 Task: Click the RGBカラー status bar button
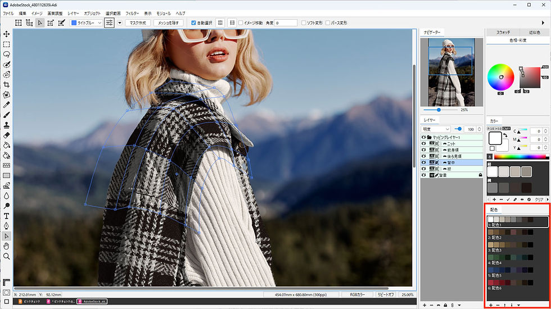pos(357,294)
